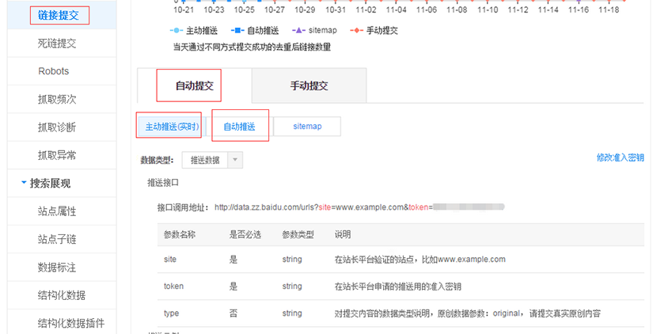Viewport: 653px width, 334px height.
Task: Open 抓取异常 sidebar item
Action: click(57, 155)
